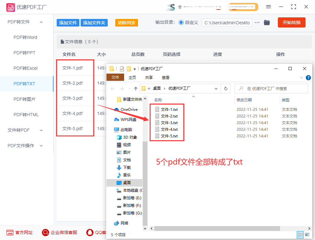Click the Explorer search box
The width and height of the screenshot is (315, 240).
(271, 89)
